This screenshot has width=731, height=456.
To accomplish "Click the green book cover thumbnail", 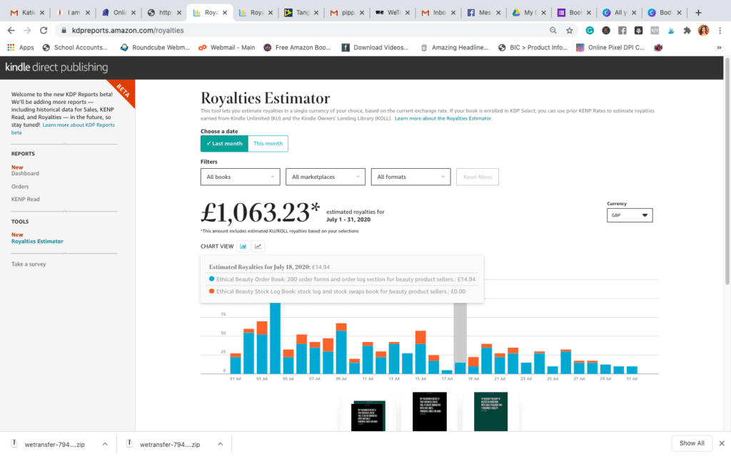I will pos(490,411).
